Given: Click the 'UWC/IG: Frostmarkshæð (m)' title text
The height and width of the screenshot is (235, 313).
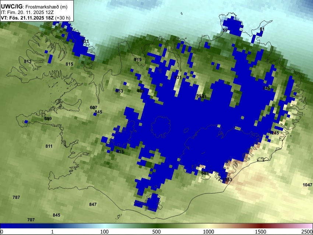Looking at the screenshot, I should tap(34, 7).
